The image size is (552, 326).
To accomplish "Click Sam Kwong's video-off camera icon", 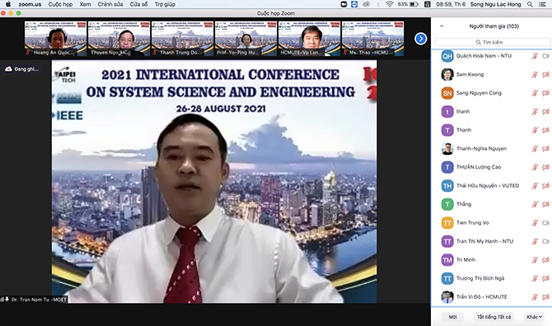I will coord(545,75).
